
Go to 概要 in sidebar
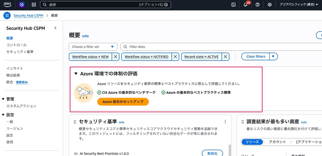coord(10,38)
